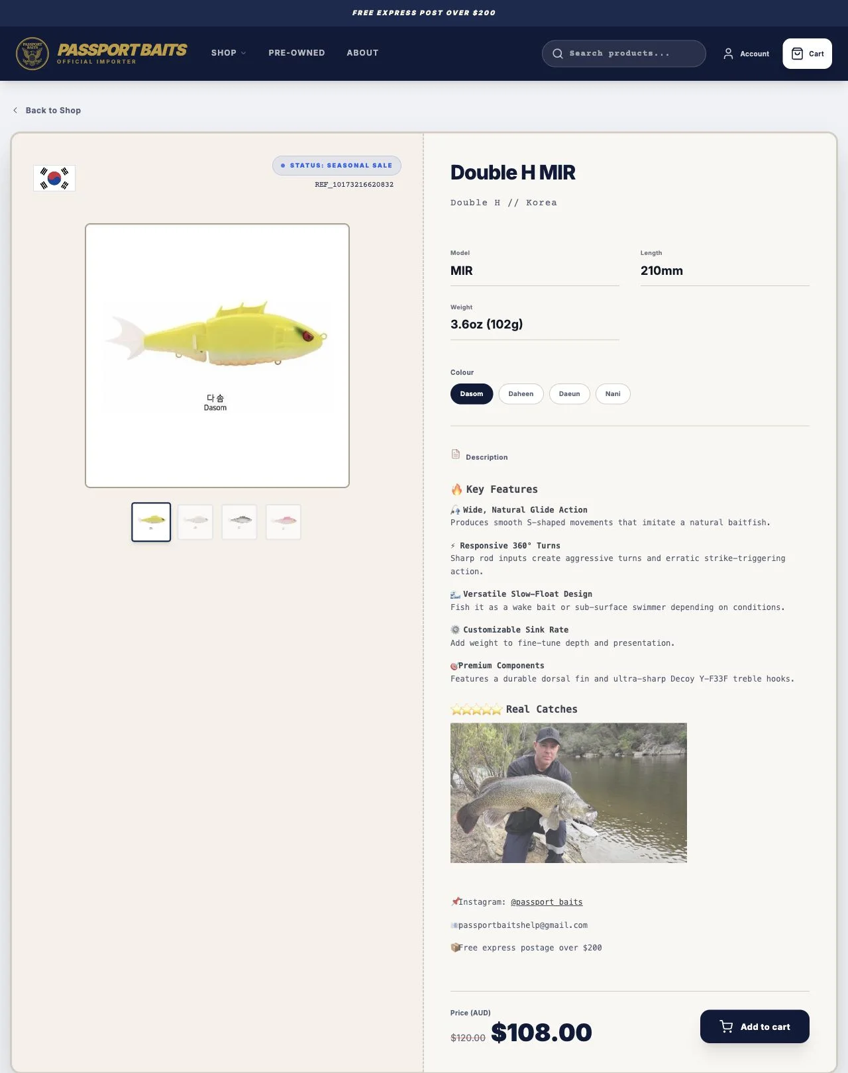Expand the SHOP dropdown menu

pos(229,53)
